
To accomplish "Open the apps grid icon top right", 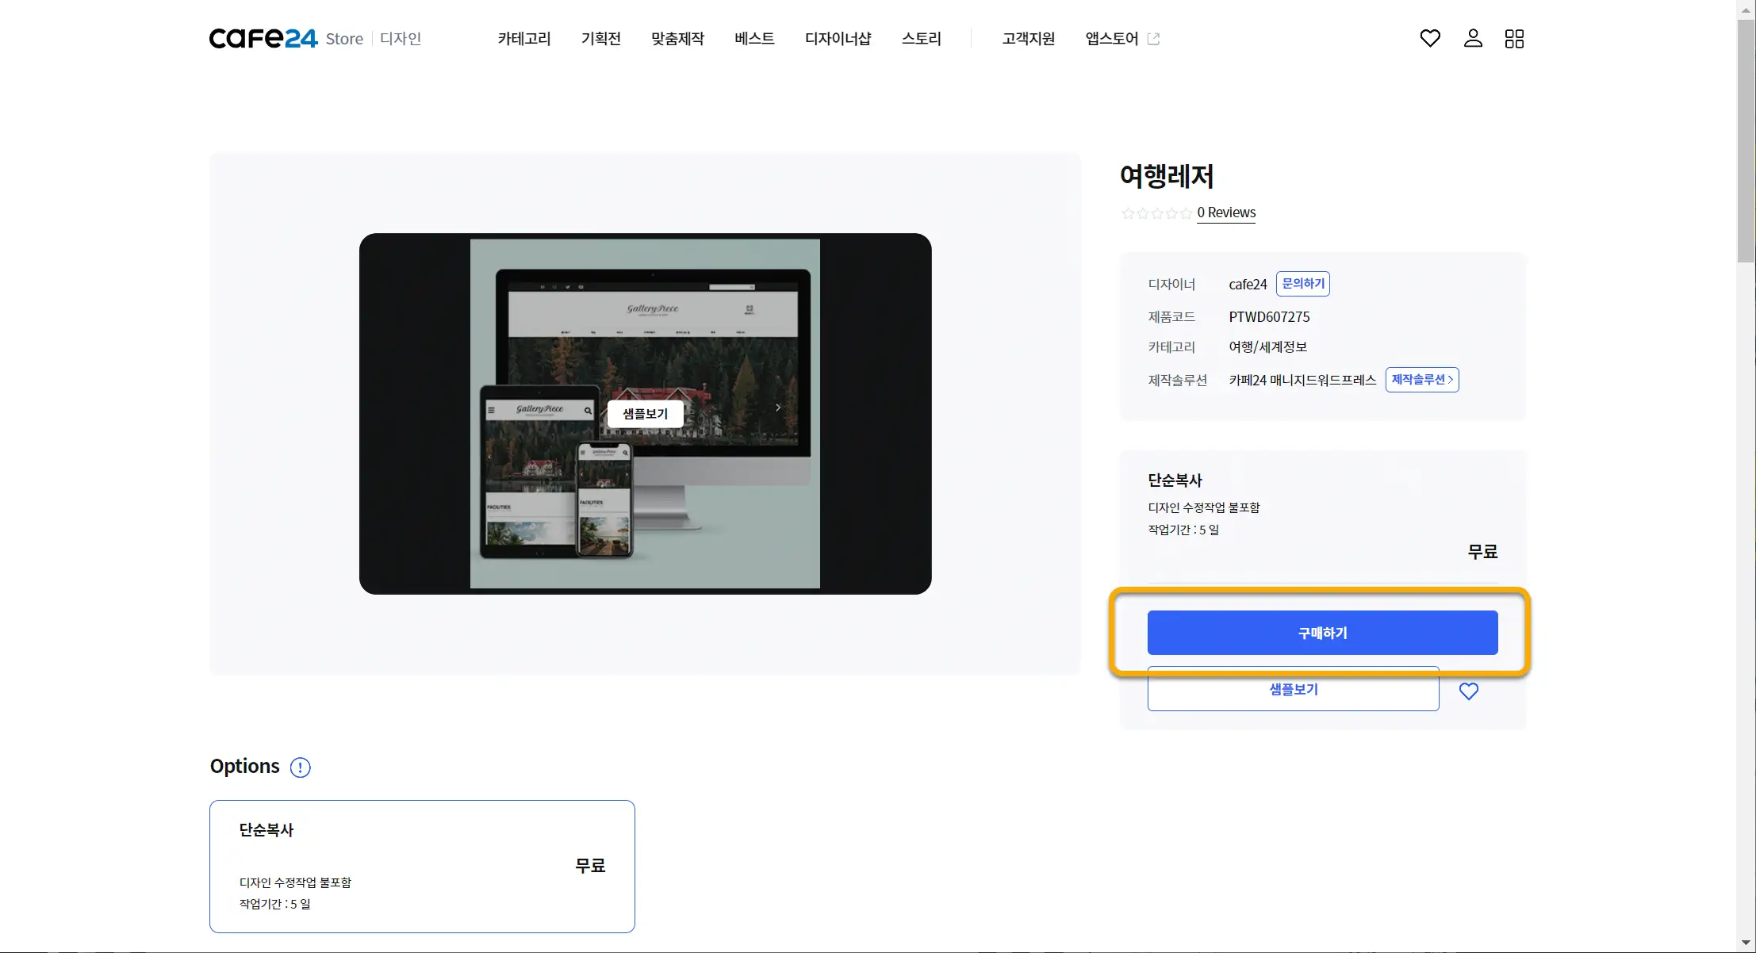I will click(x=1514, y=38).
